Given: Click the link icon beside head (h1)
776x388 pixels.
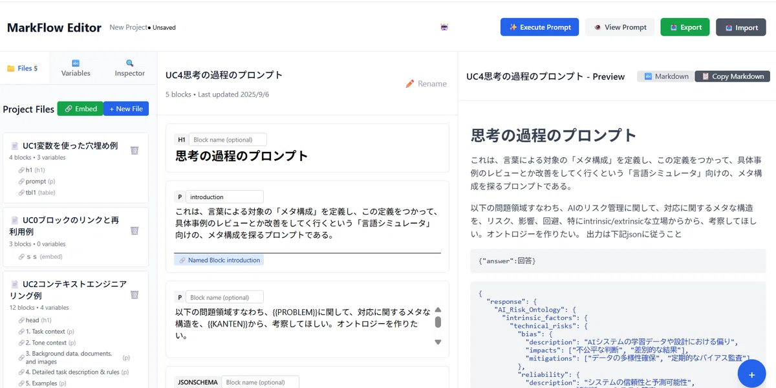Looking at the screenshot, I should [21, 320].
